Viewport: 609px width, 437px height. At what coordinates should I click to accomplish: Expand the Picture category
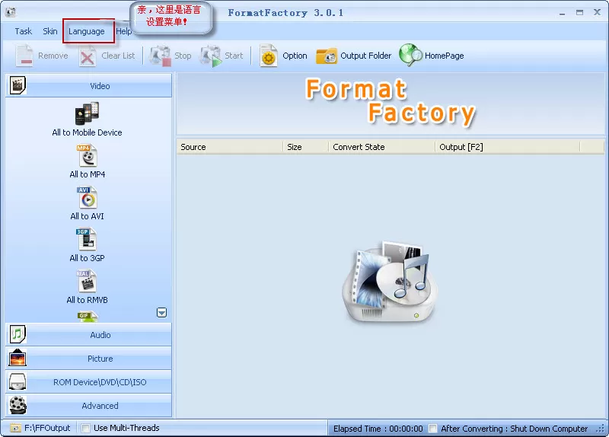pos(88,358)
